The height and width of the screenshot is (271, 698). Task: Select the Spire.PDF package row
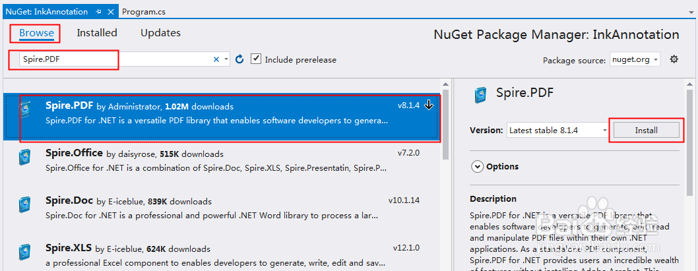coord(222,117)
